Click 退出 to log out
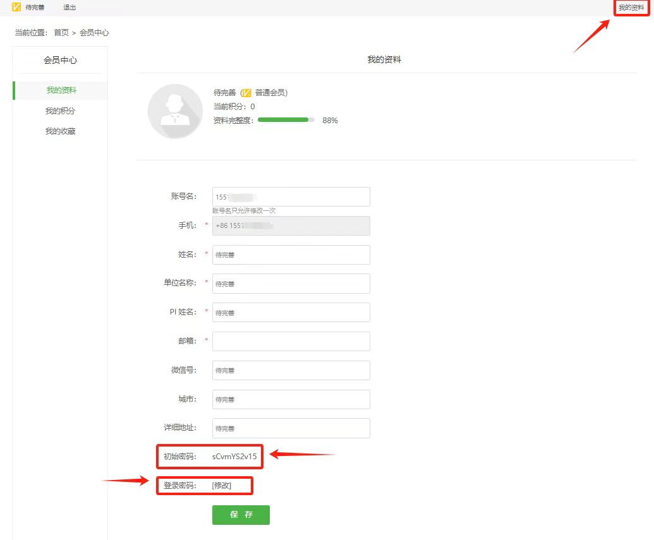The height and width of the screenshot is (540, 654). [70, 8]
